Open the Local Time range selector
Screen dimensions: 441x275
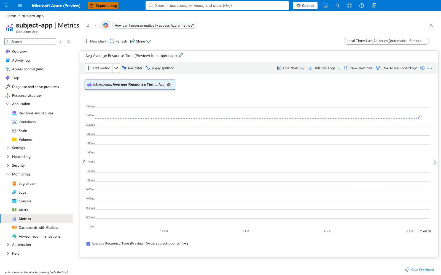click(386, 41)
